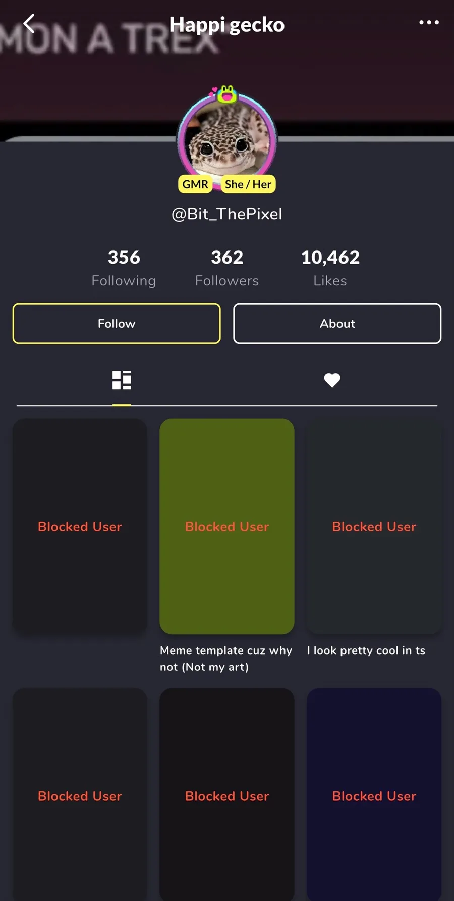The width and height of the screenshot is (454, 901).
Task: Open the About section
Action: pyautogui.click(x=337, y=324)
